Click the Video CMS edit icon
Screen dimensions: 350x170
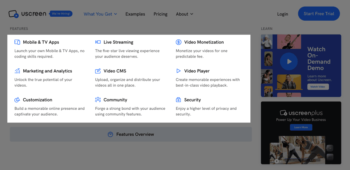98,71
